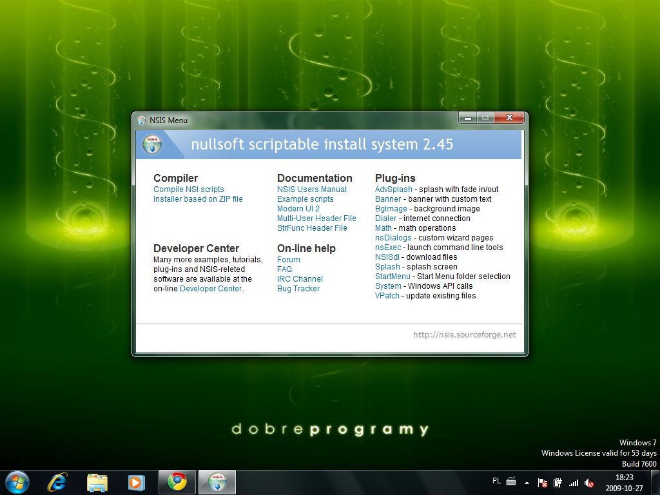The image size is (660, 495).
Task: Click the 'Plug-ins' section heading
Action: click(x=395, y=178)
